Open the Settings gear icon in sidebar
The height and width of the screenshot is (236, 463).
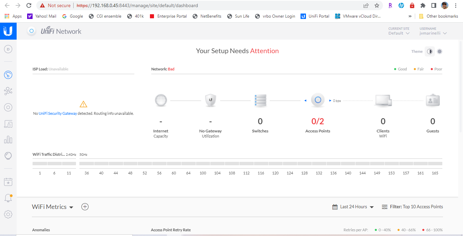tap(8, 214)
